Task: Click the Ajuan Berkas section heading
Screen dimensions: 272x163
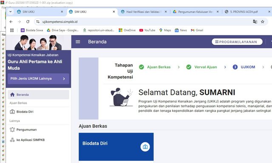Action: 93,126
